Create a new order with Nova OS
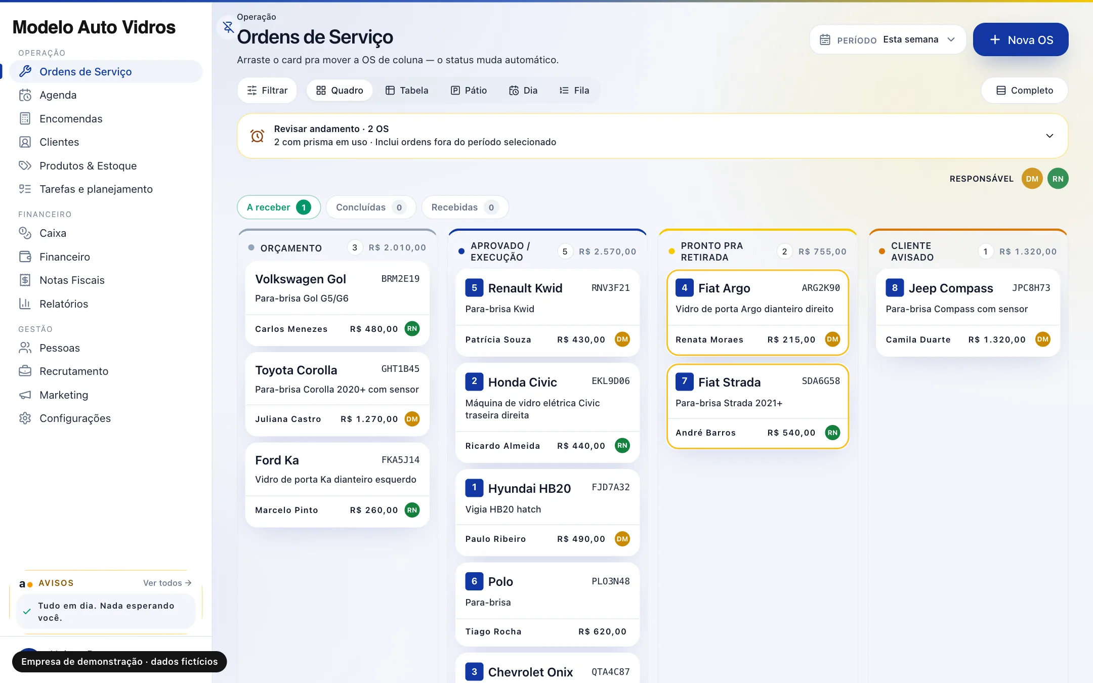This screenshot has height=683, width=1093. tap(1021, 39)
